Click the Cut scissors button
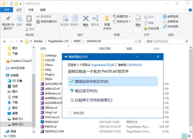 [x=30, y=29]
